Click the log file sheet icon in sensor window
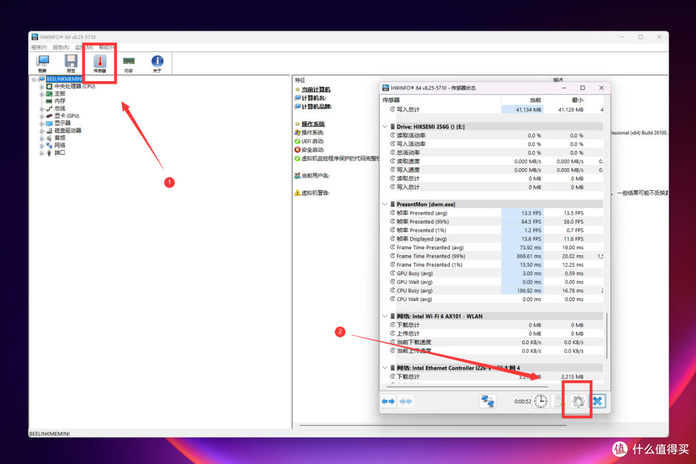The image size is (696, 464). tap(559, 401)
